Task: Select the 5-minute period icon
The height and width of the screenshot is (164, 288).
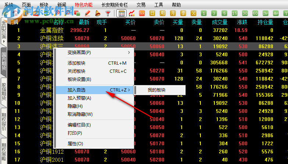Action: click(224, 13)
